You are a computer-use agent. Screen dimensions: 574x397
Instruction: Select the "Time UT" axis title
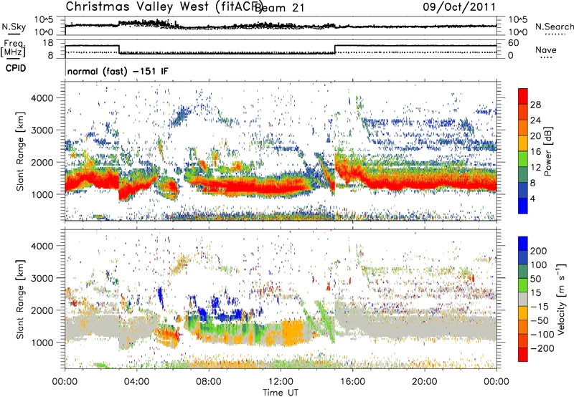pyautogui.click(x=281, y=392)
